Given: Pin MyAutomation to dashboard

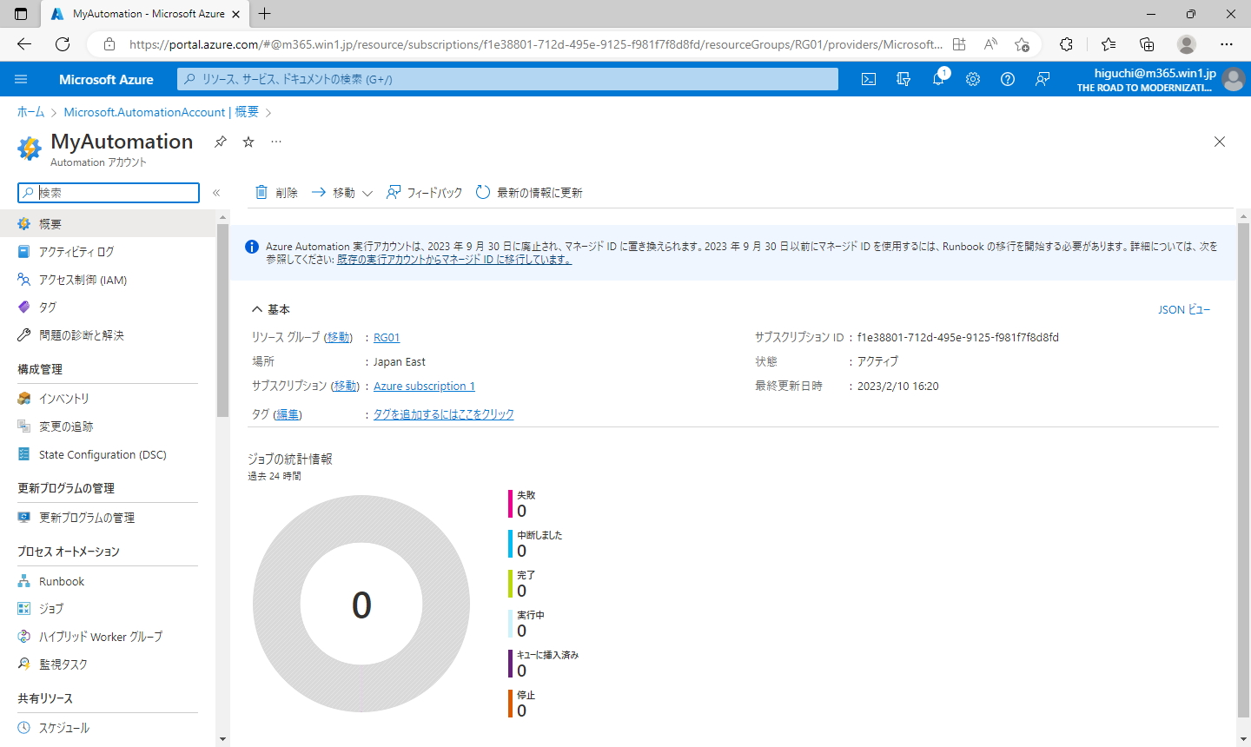Looking at the screenshot, I should point(221,142).
